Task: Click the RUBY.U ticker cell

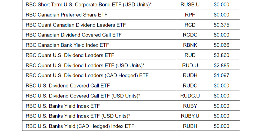Action: [190, 116]
